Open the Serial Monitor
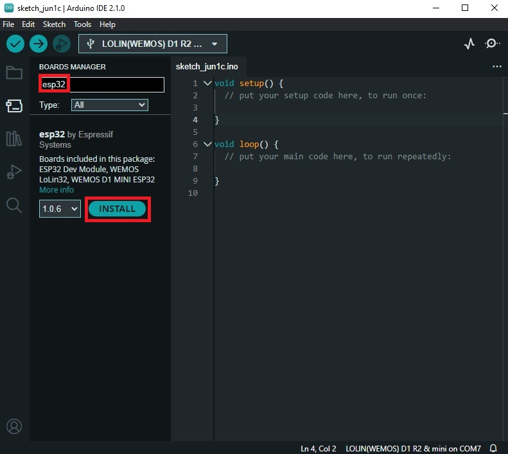The image size is (508, 454). (x=492, y=44)
